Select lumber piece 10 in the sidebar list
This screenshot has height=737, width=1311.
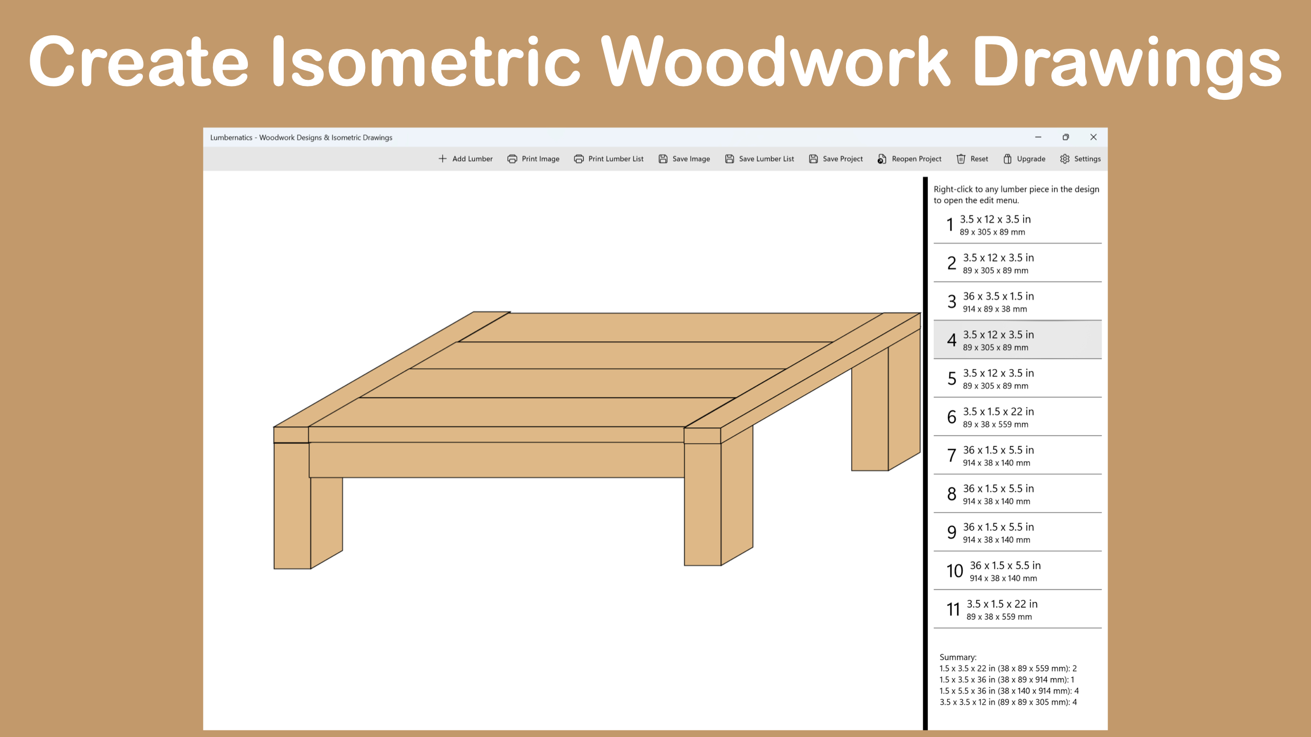(x=1017, y=570)
